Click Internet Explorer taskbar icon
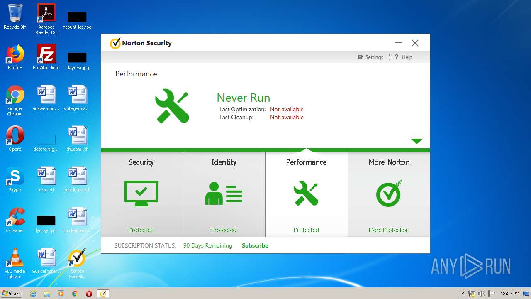Screen dimensions: 531x299 coord(33,294)
